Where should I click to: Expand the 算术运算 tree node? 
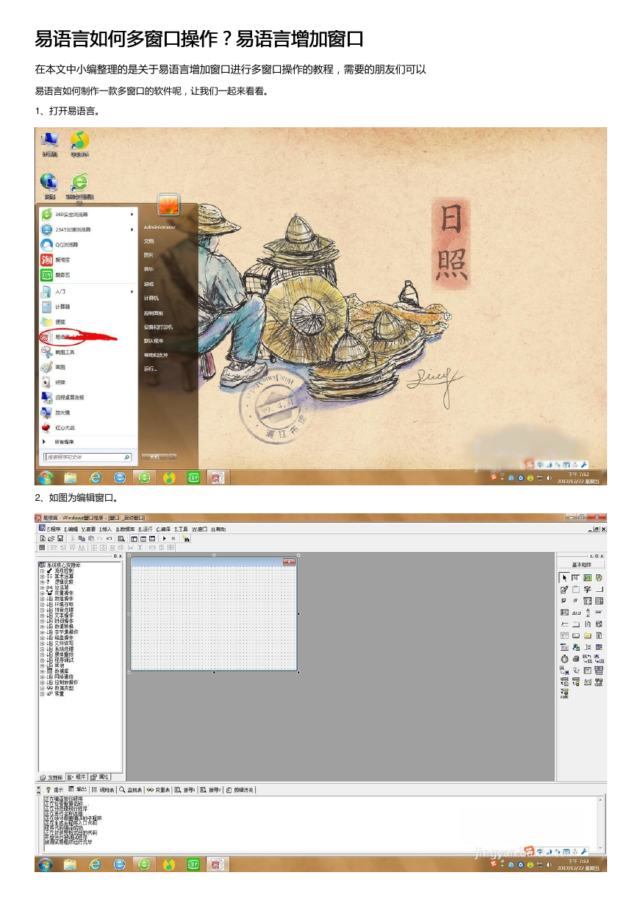tap(42, 576)
